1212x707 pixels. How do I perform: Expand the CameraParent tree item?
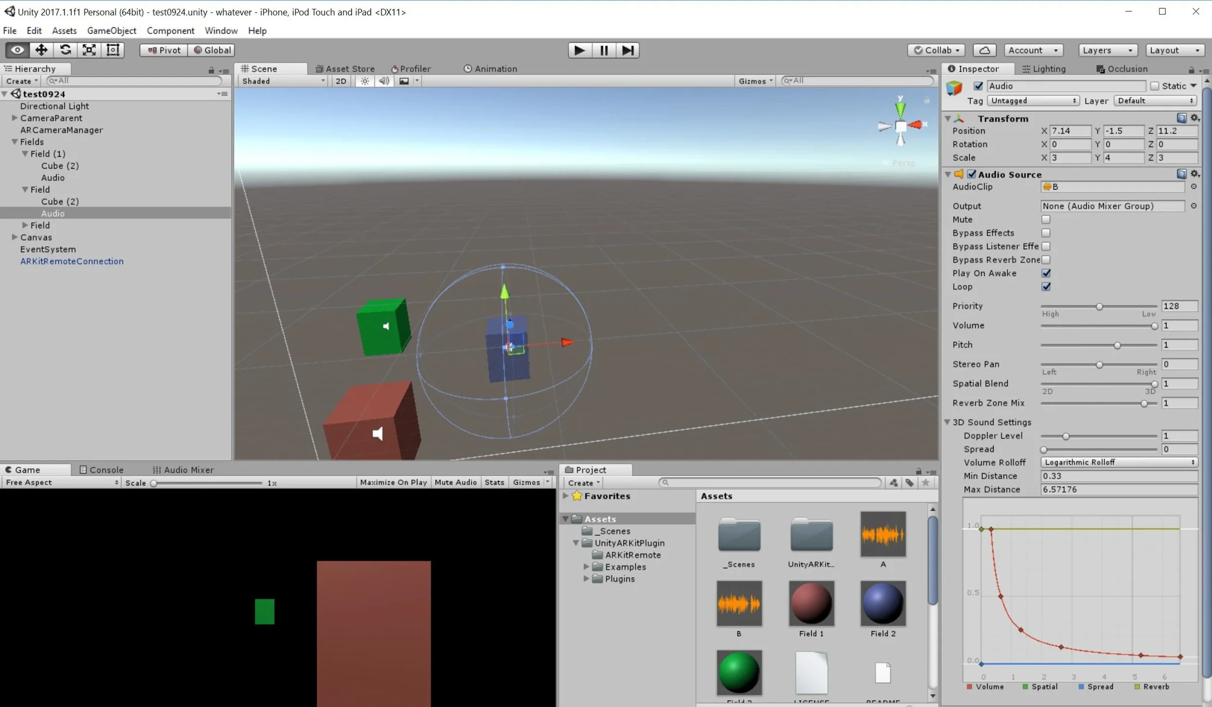pyautogui.click(x=15, y=118)
